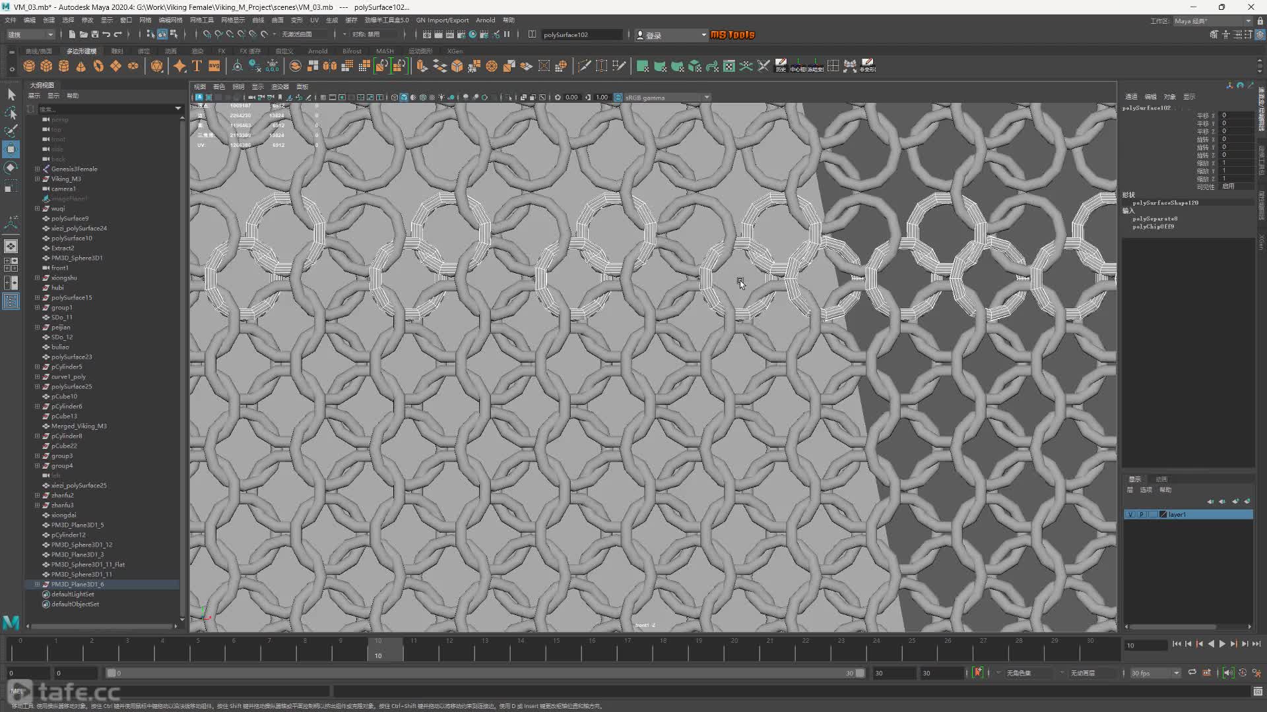Toggle loop playback mode button

pos(1192,672)
